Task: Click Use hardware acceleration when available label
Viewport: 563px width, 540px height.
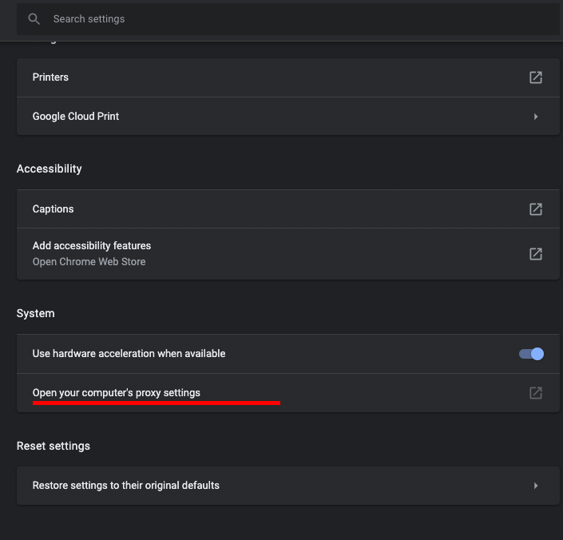Action: 129,354
